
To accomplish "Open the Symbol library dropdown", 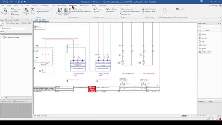I will 112,9.
